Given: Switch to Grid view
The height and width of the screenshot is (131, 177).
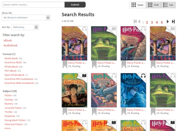Looking at the screenshot, I should 153,5.
